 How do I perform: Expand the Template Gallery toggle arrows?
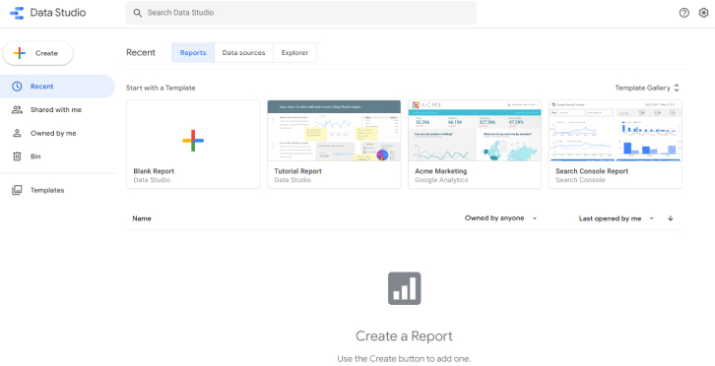(x=677, y=88)
